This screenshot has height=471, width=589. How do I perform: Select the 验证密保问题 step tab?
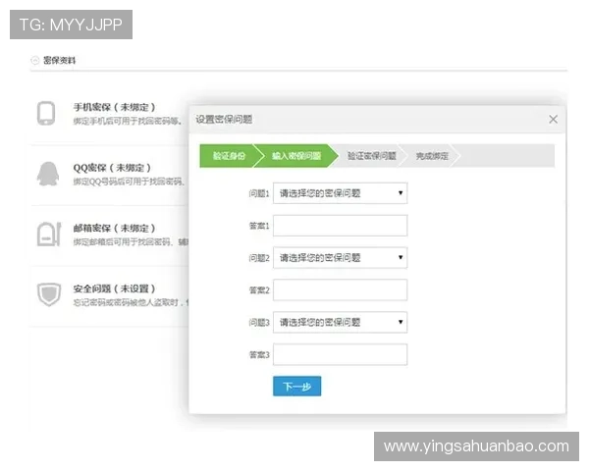pos(371,155)
